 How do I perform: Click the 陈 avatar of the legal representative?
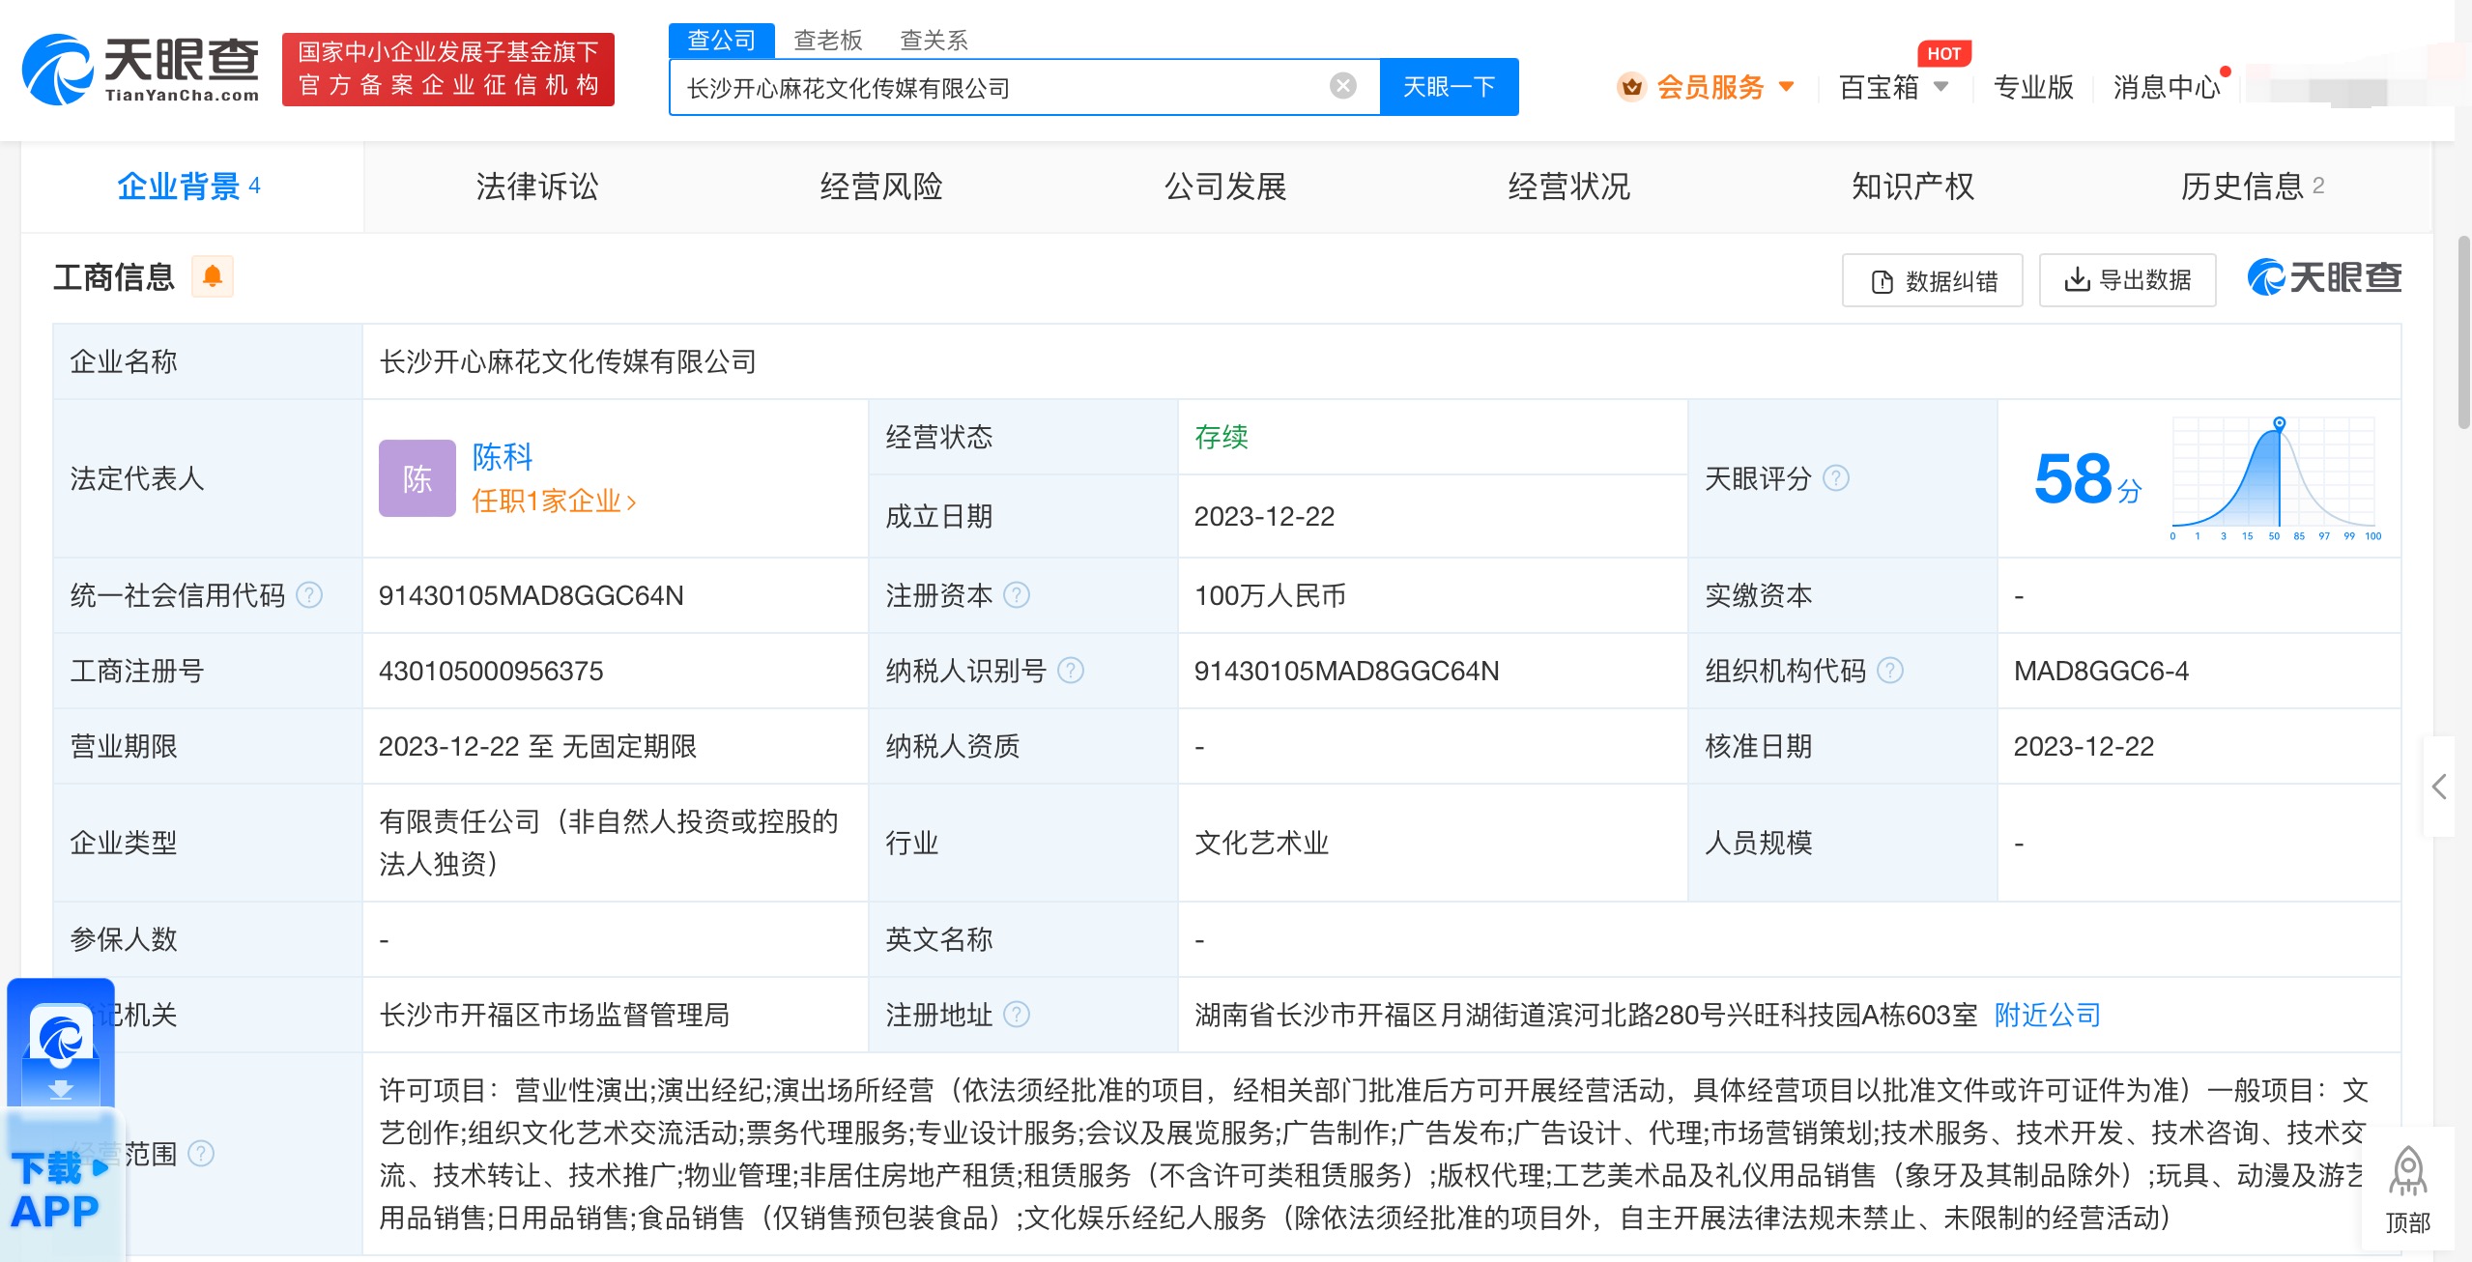pos(417,478)
